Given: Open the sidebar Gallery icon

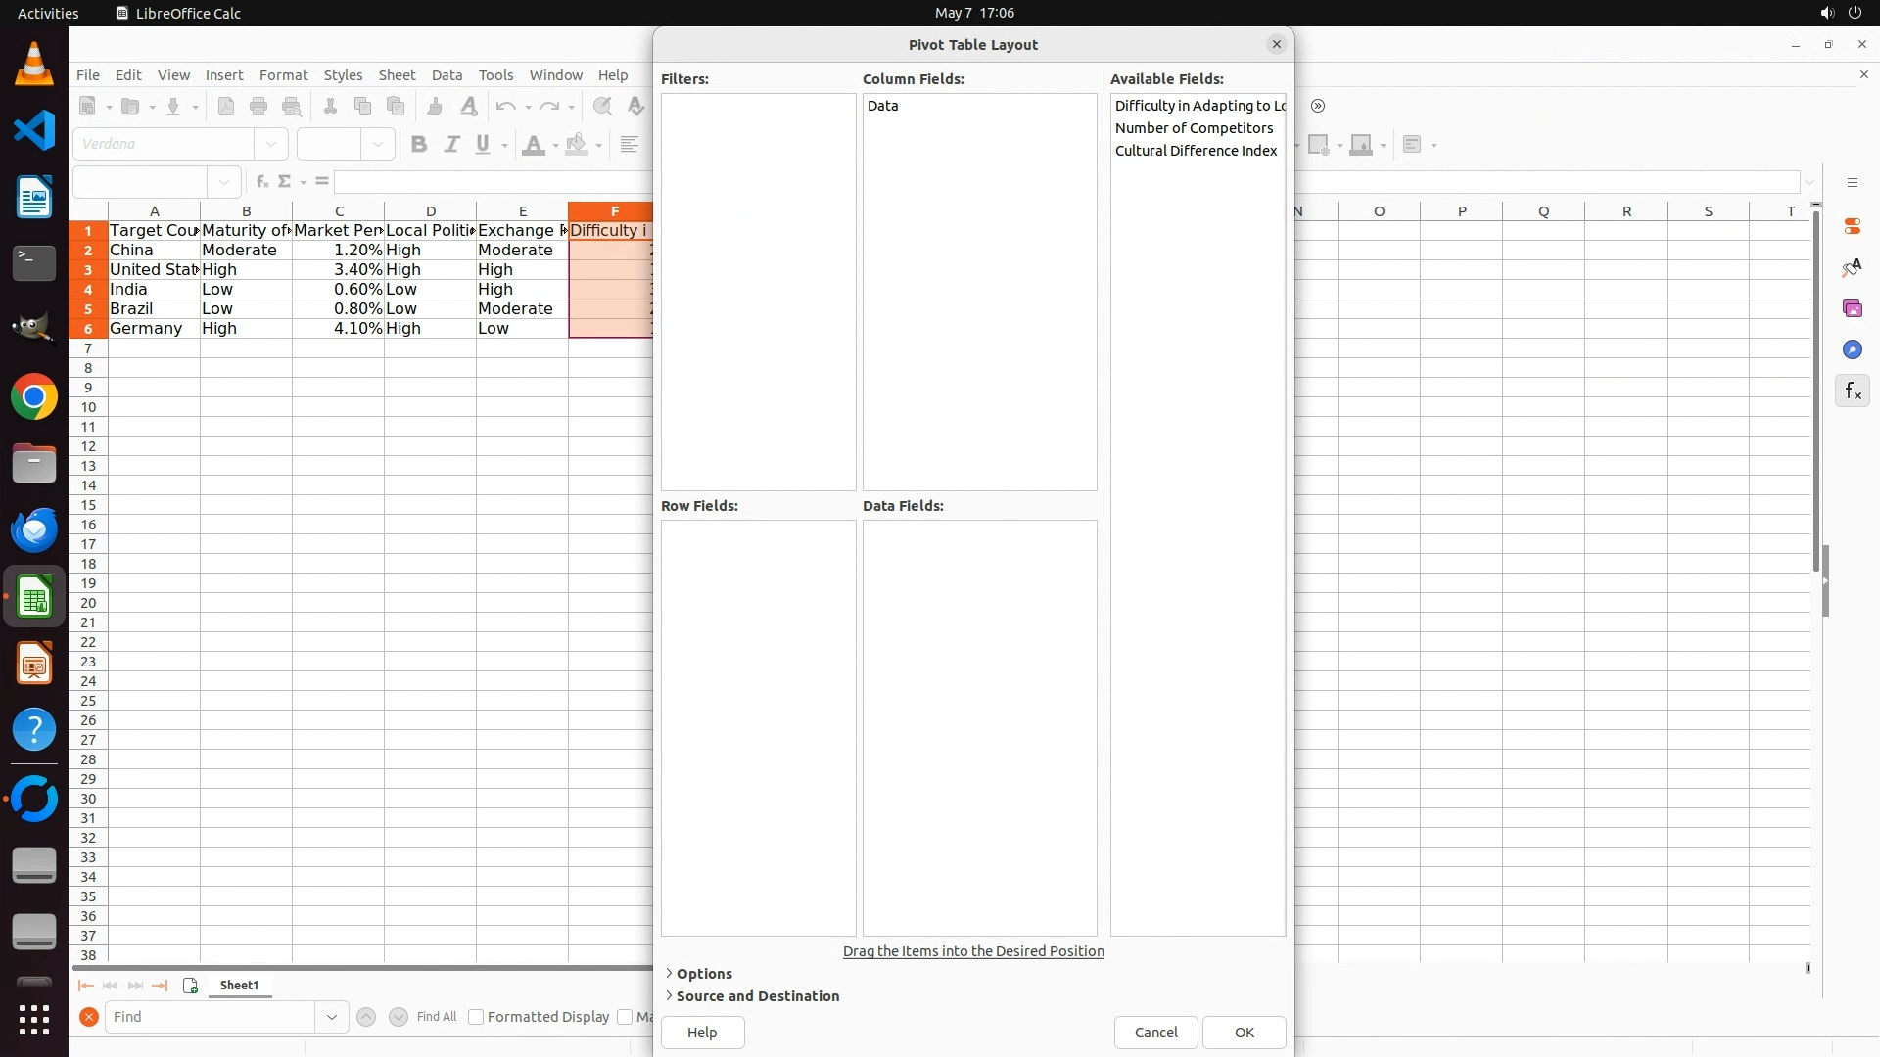Looking at the screenshot, I should point(1852,309).
